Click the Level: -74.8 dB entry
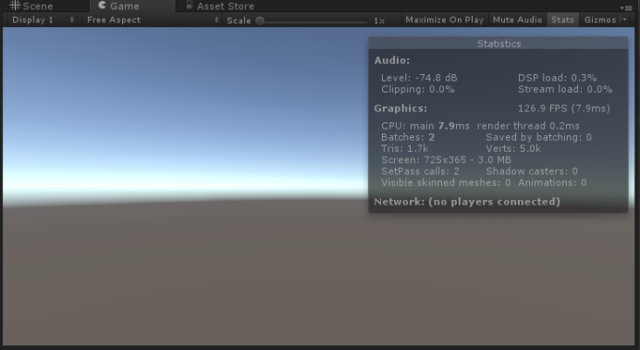640x350 pixels. click(x=419, y=78)
